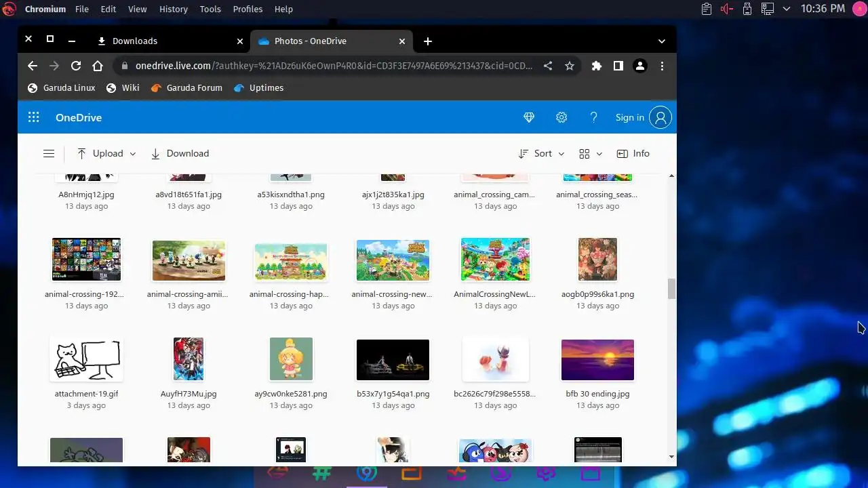Click the scrollbar down arrow

pyautogui.click(x=671, y=457)
